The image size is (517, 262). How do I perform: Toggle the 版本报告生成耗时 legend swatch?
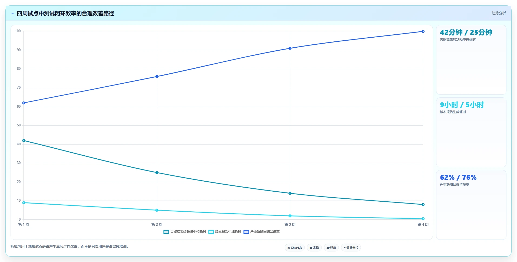pos(211,232)
